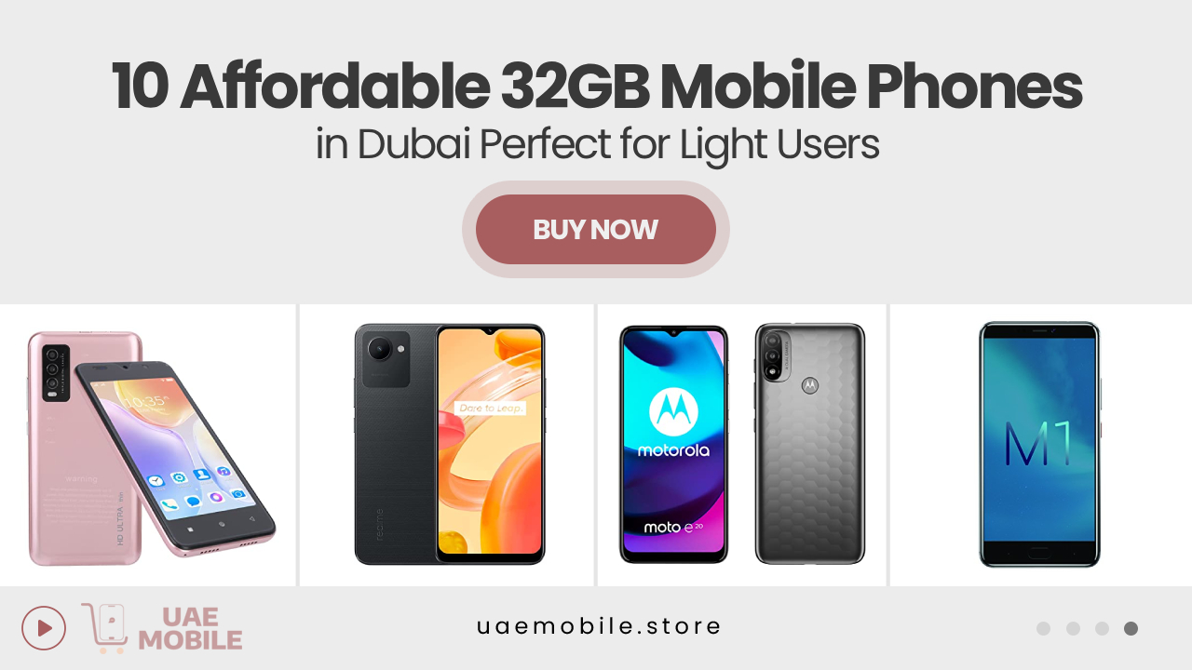Select the second slide indicator dot
Image resolution: width=1192 pixels, height=670 pixels.
[x=1073, y=629]
